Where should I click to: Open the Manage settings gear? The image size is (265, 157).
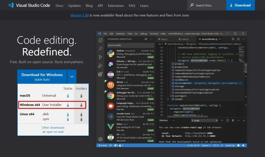coord(100,139)
